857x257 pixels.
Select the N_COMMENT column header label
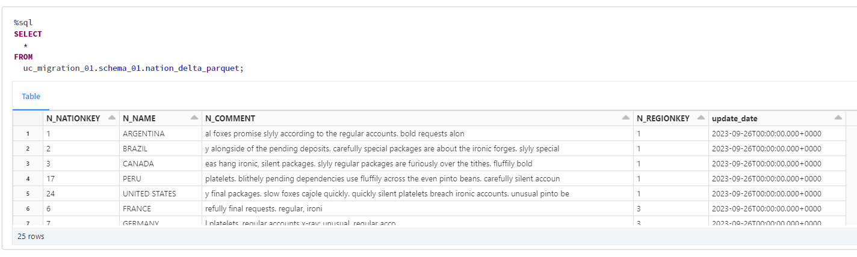tap(230, 118)
